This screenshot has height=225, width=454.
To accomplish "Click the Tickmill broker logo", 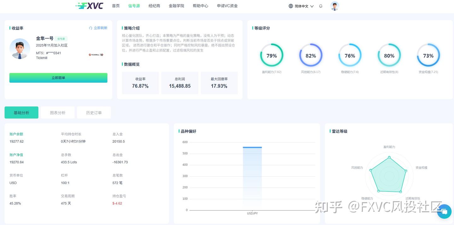I will (96, 55).
